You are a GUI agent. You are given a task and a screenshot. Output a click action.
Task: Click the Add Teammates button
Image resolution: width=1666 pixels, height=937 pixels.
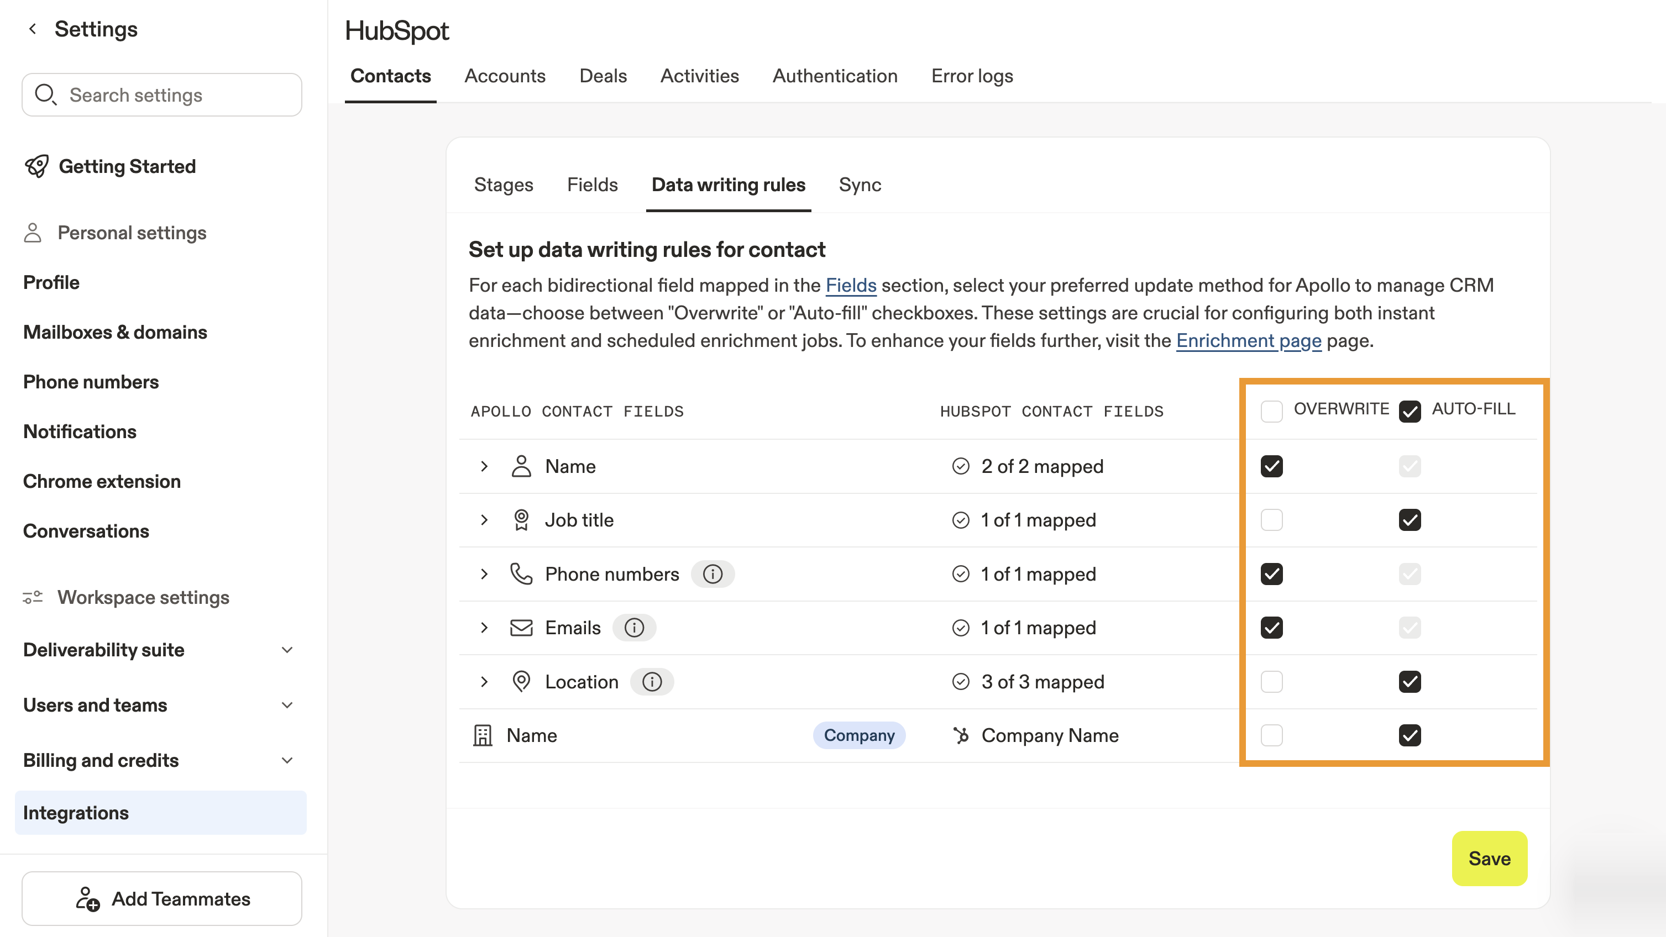162,898
